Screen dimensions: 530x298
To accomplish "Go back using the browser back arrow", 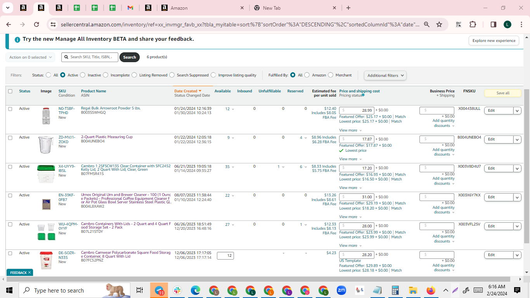I will click(x=9, y=24).
